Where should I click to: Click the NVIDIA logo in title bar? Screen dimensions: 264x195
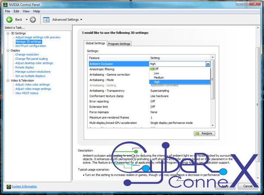tap(5, 5)
